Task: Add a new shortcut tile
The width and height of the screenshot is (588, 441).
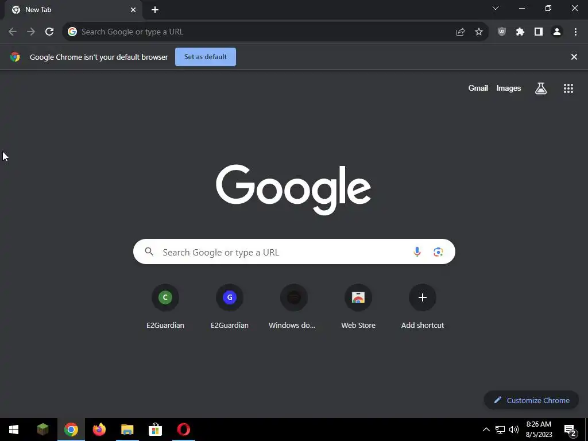Action: click(423, 307)
